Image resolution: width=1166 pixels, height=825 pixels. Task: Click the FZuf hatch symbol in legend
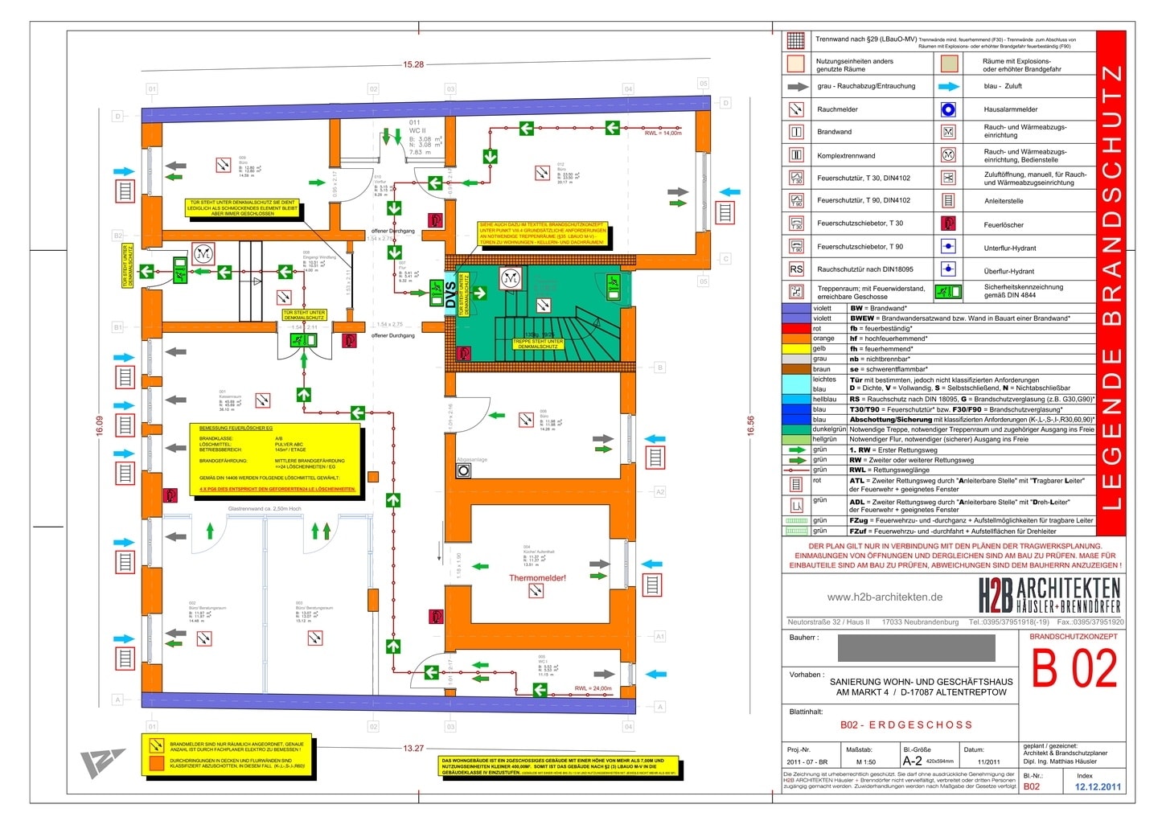796,531
